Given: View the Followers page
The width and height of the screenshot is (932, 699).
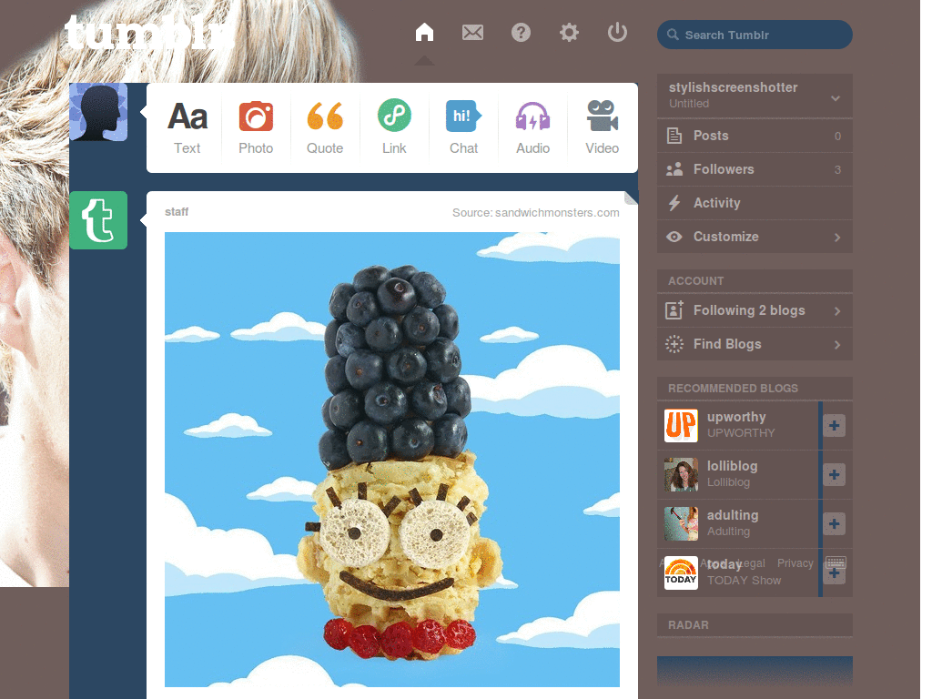Looking at the screenshot, I should click(755, 169).
